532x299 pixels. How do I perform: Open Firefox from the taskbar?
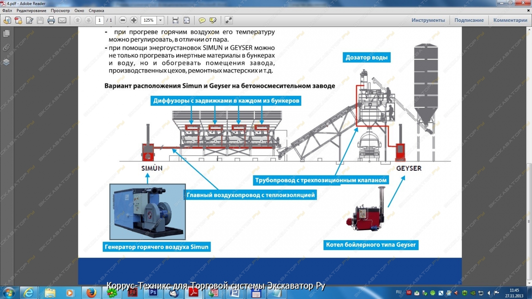(x=91, y=293)
